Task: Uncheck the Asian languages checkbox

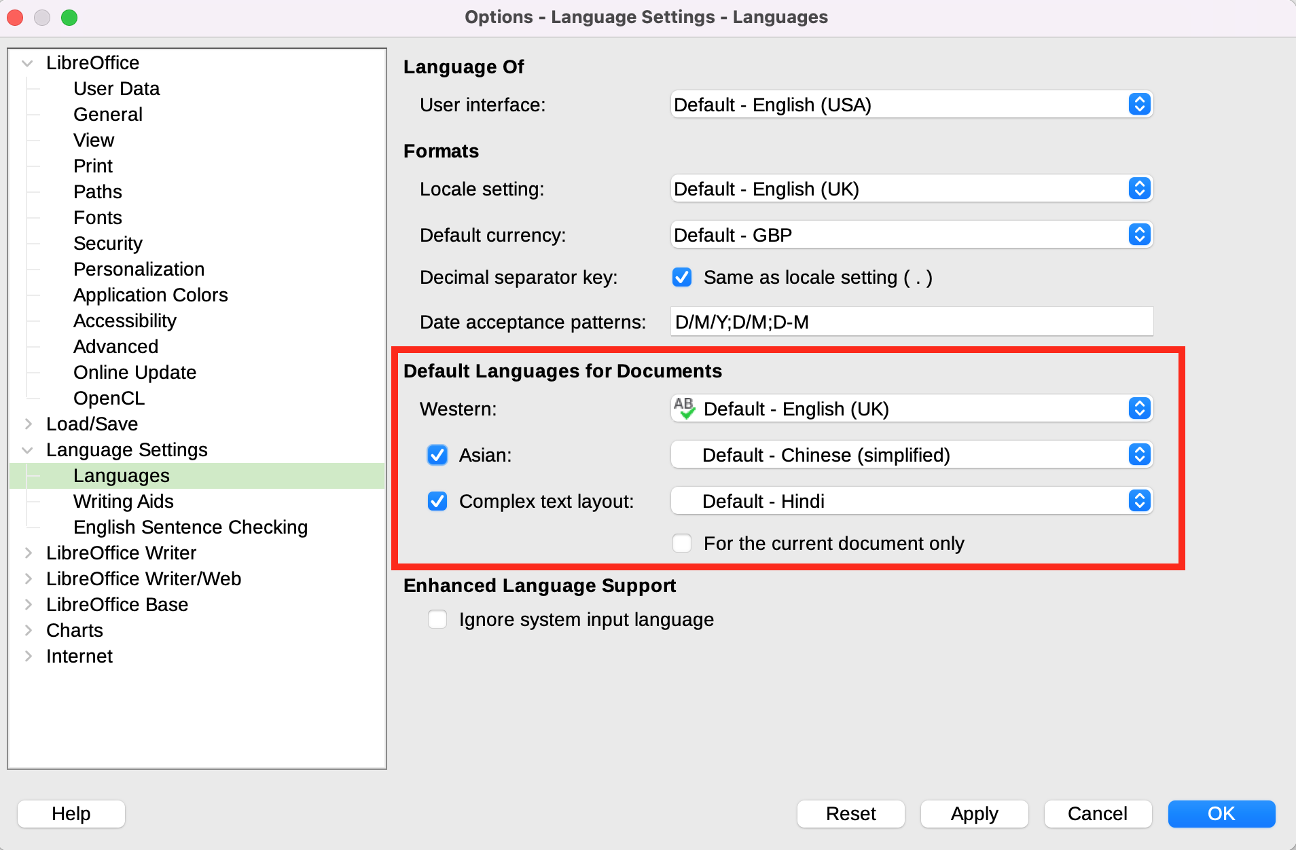Action: click(x=437, y=454)
